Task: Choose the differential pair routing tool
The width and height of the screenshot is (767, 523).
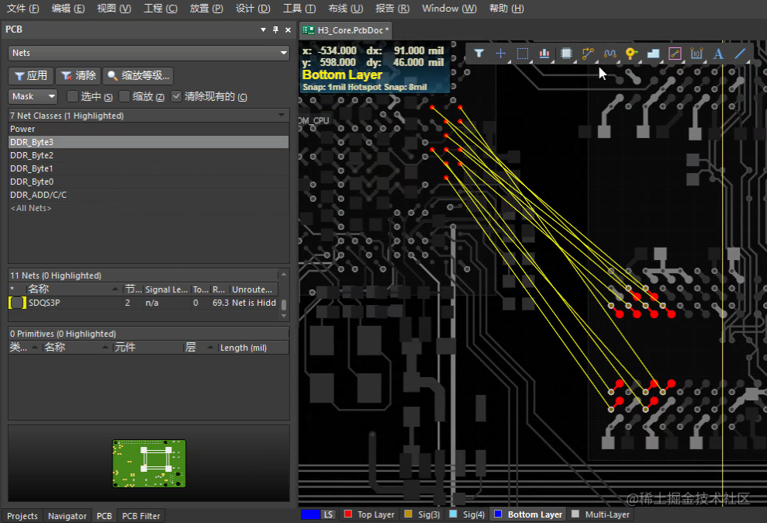Action: (610, 54)
